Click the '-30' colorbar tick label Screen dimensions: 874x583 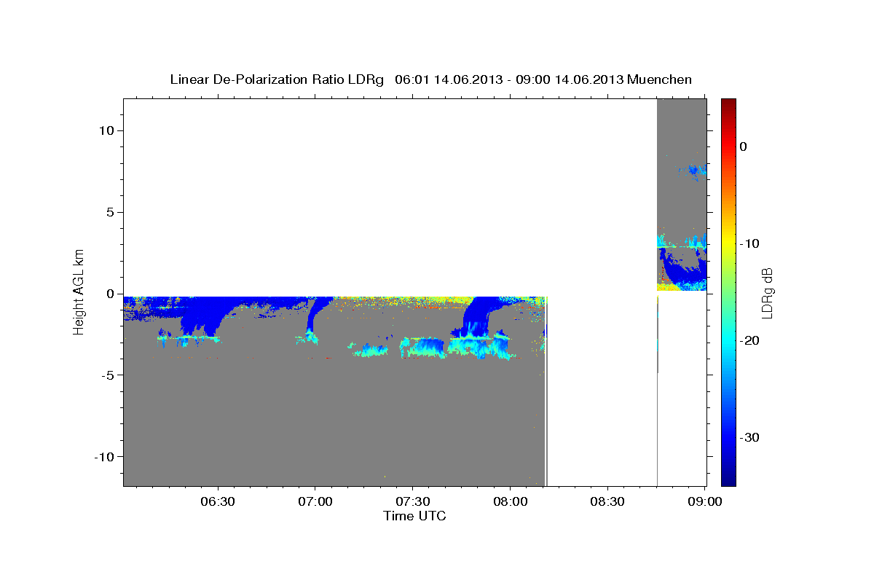pyautogui.click(x=750, y=437)
